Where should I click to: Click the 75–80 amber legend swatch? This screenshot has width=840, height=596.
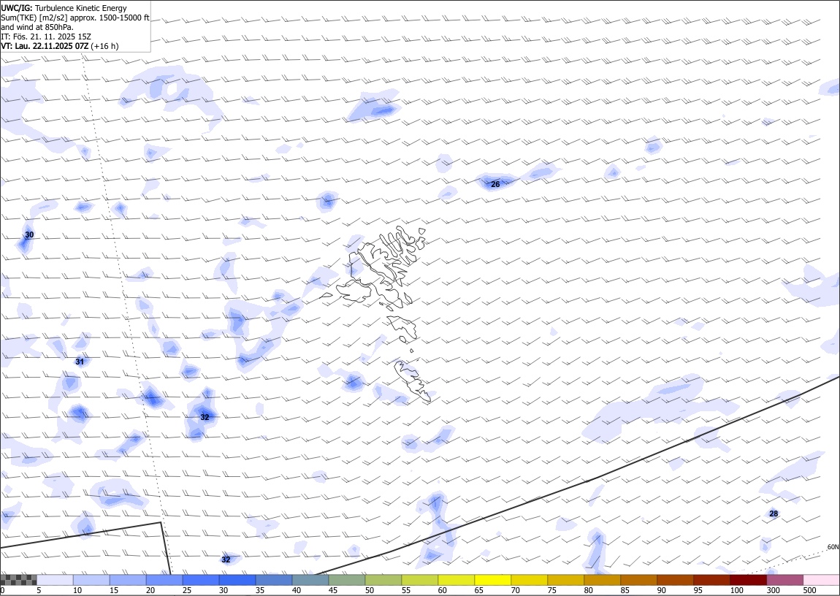(565, 580)
